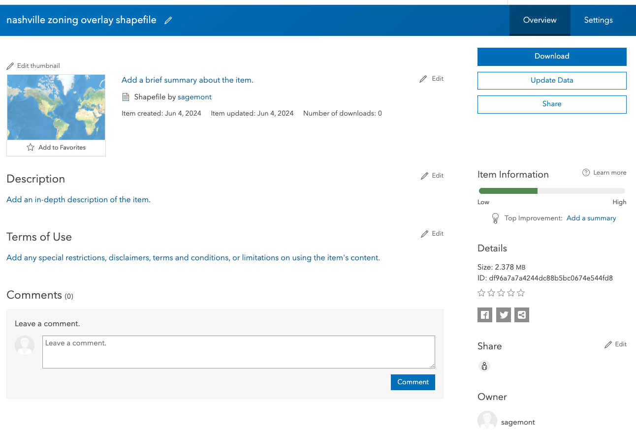Click the generic share link icon
636x430 pixels.
[x=521, y=314]
